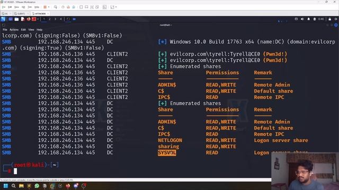
Task: Click the NETLOGON share name
Action: [x=170, y=140]
